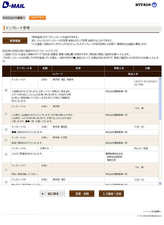Click the table scrollbar down arrow
This screenshot has width=164, height=225.
(x=160, y=183)
